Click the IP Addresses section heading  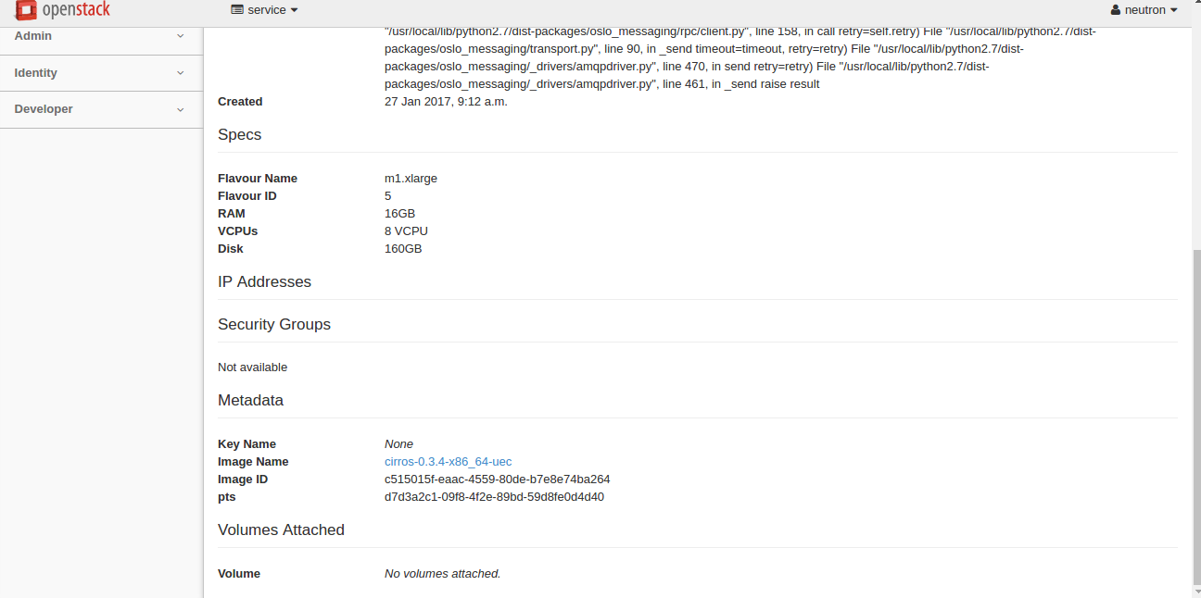[x=264, y=282]
